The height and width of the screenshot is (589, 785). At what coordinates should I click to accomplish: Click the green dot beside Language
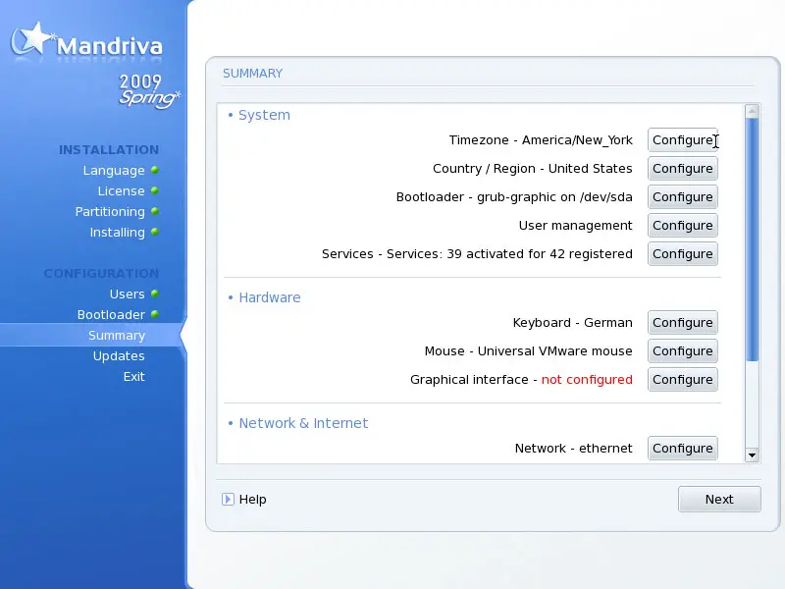155,171
